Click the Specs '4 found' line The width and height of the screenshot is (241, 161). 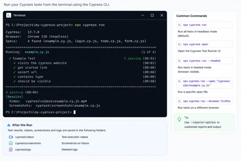[x=87, y=41]
